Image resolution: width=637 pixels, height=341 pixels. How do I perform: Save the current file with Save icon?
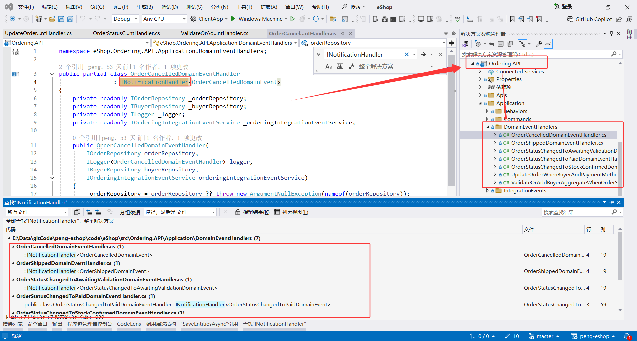pyautogui.click(x=61, y=19)
